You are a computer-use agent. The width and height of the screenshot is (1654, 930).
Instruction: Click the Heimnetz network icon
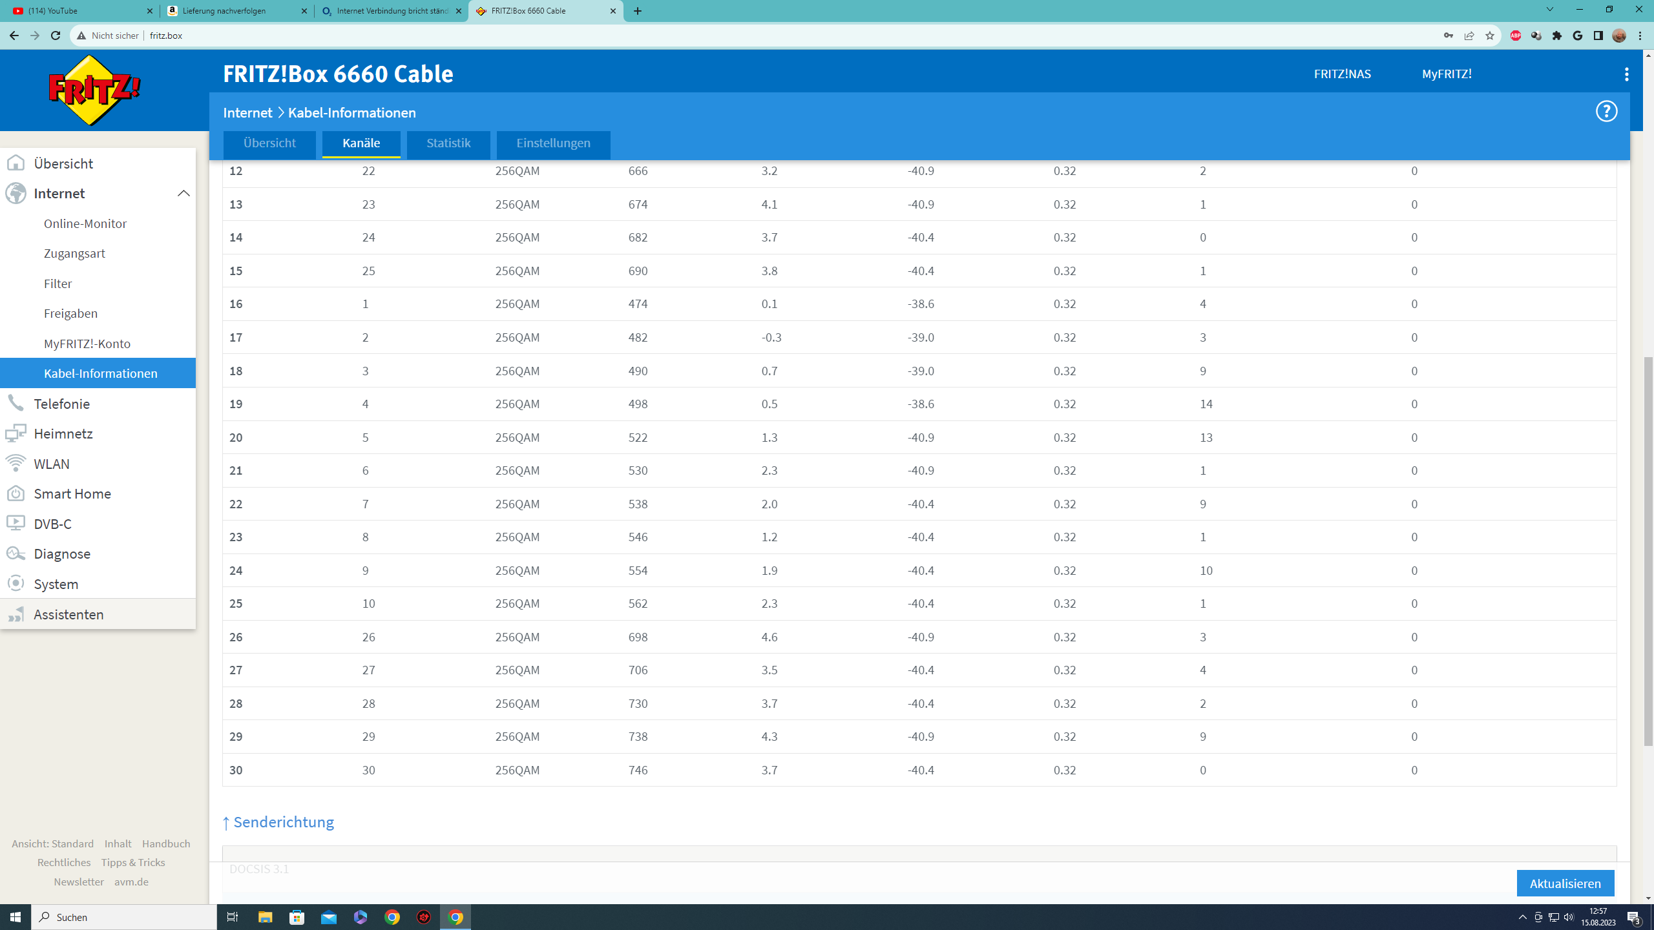(16, 433)
